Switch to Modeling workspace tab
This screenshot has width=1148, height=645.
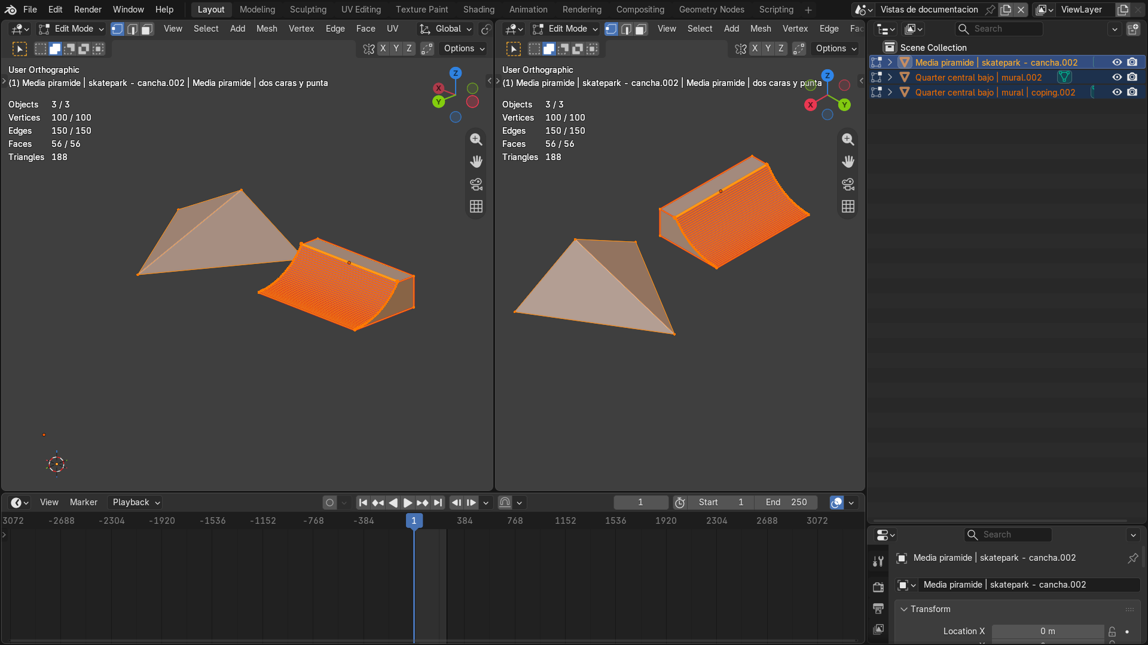tap(257, 10)
